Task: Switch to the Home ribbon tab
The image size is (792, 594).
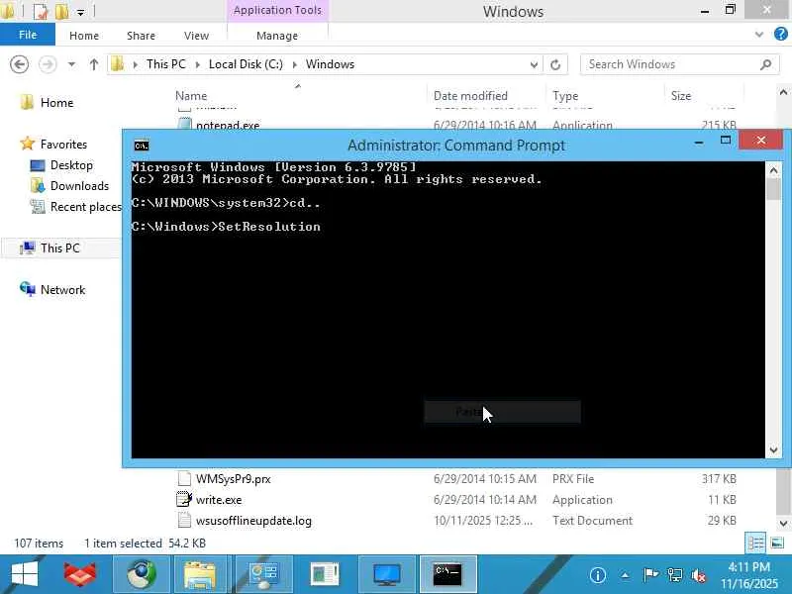Action: click(x=84, y=36)
